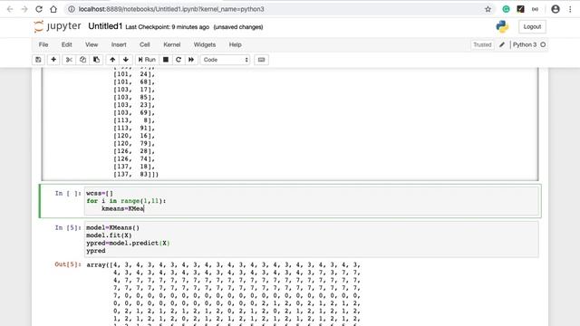
Task: Move the selected cell up
Action: 112,60
